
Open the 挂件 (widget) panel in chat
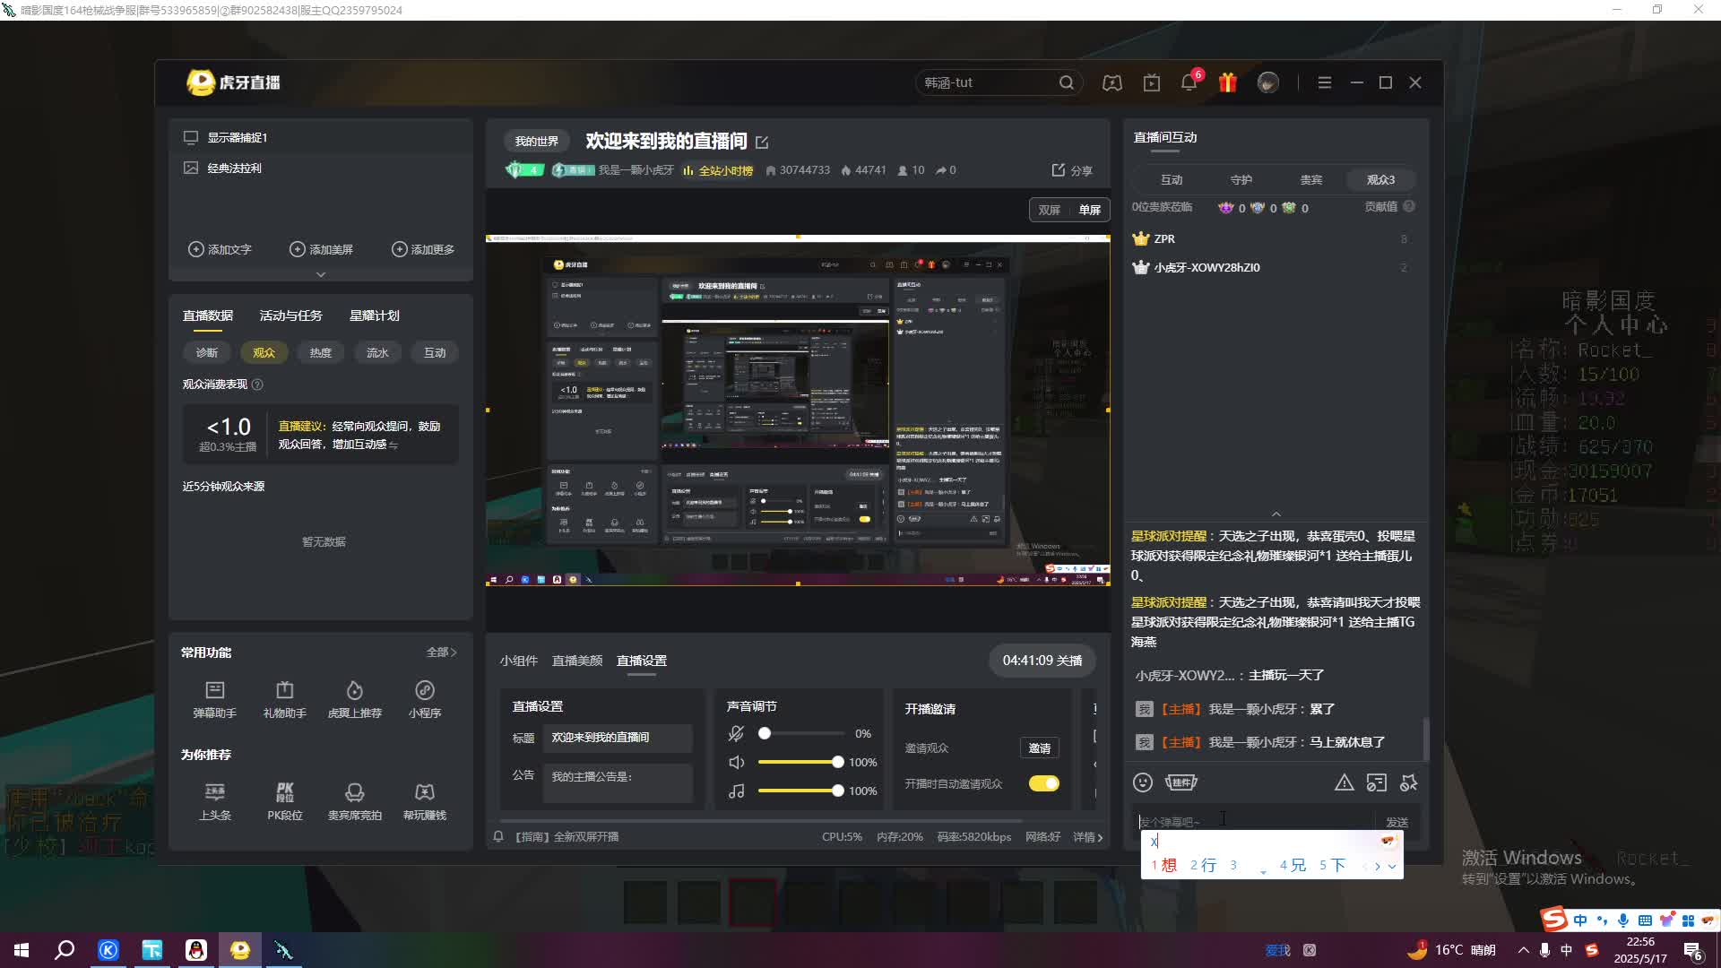pos(1180,782)
